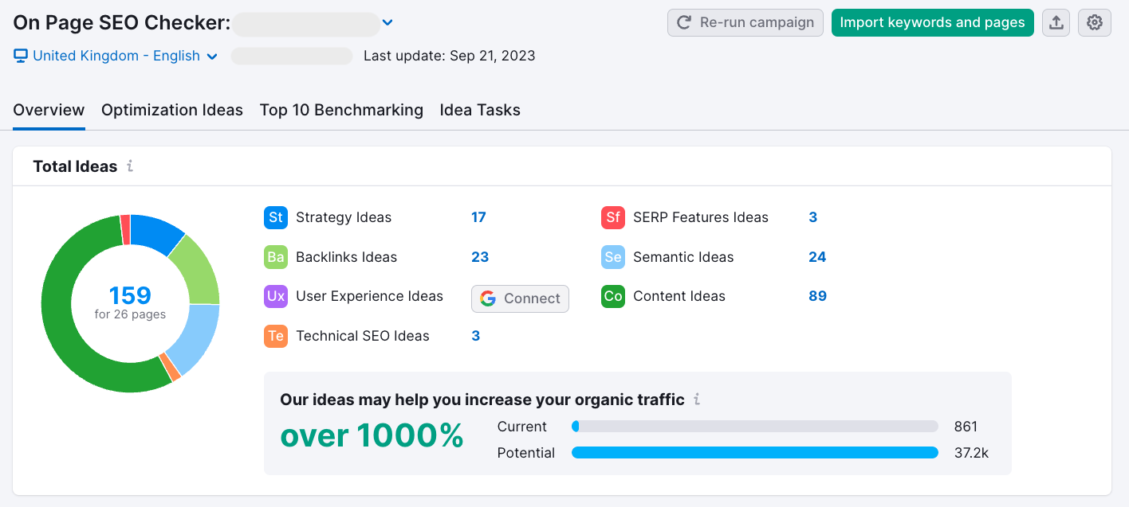Open the Top 10 Benchmarking tab

[341, 110]
